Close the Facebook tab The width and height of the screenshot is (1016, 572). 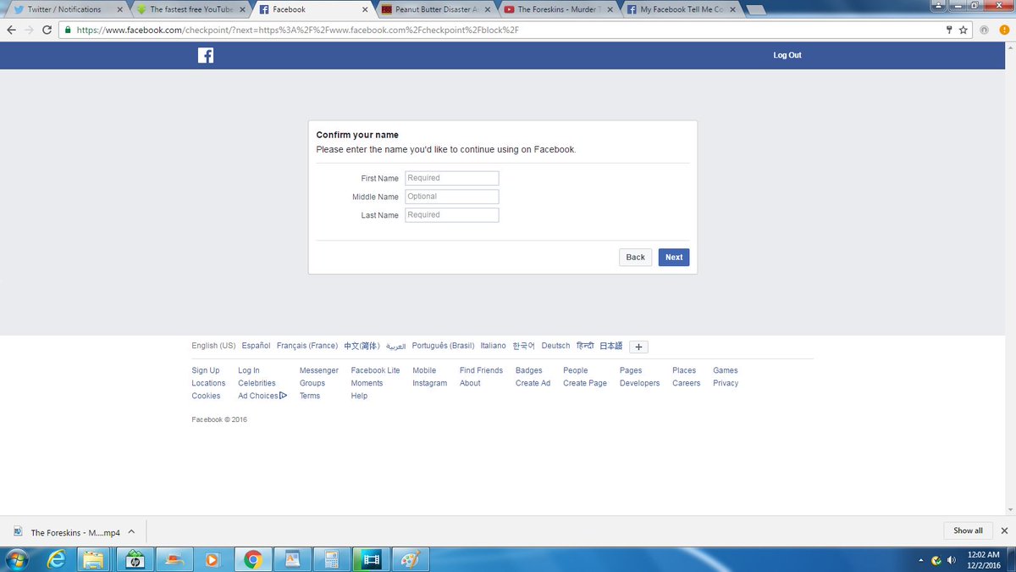pos(366,9)
